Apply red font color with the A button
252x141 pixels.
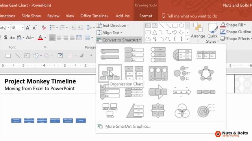pyautogui.click(x=40, y=38)
